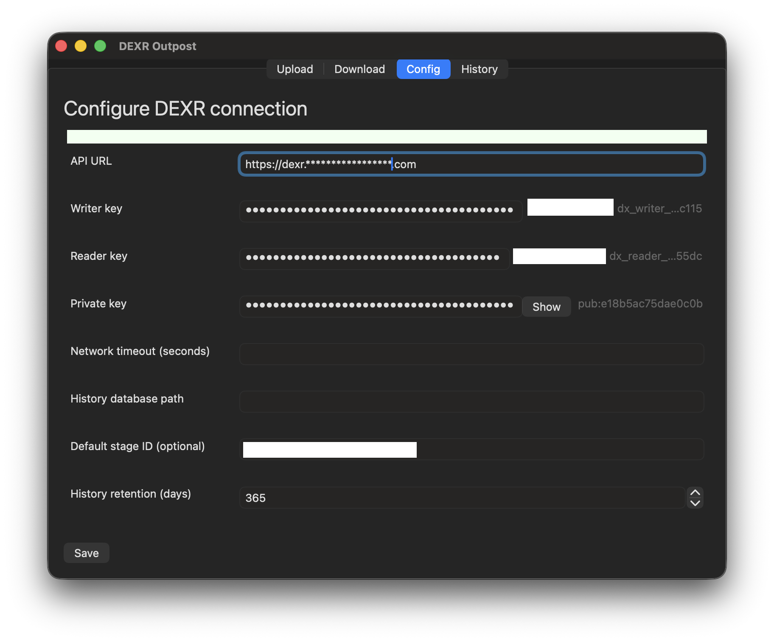Click the Private key label

tap(98, 304)
